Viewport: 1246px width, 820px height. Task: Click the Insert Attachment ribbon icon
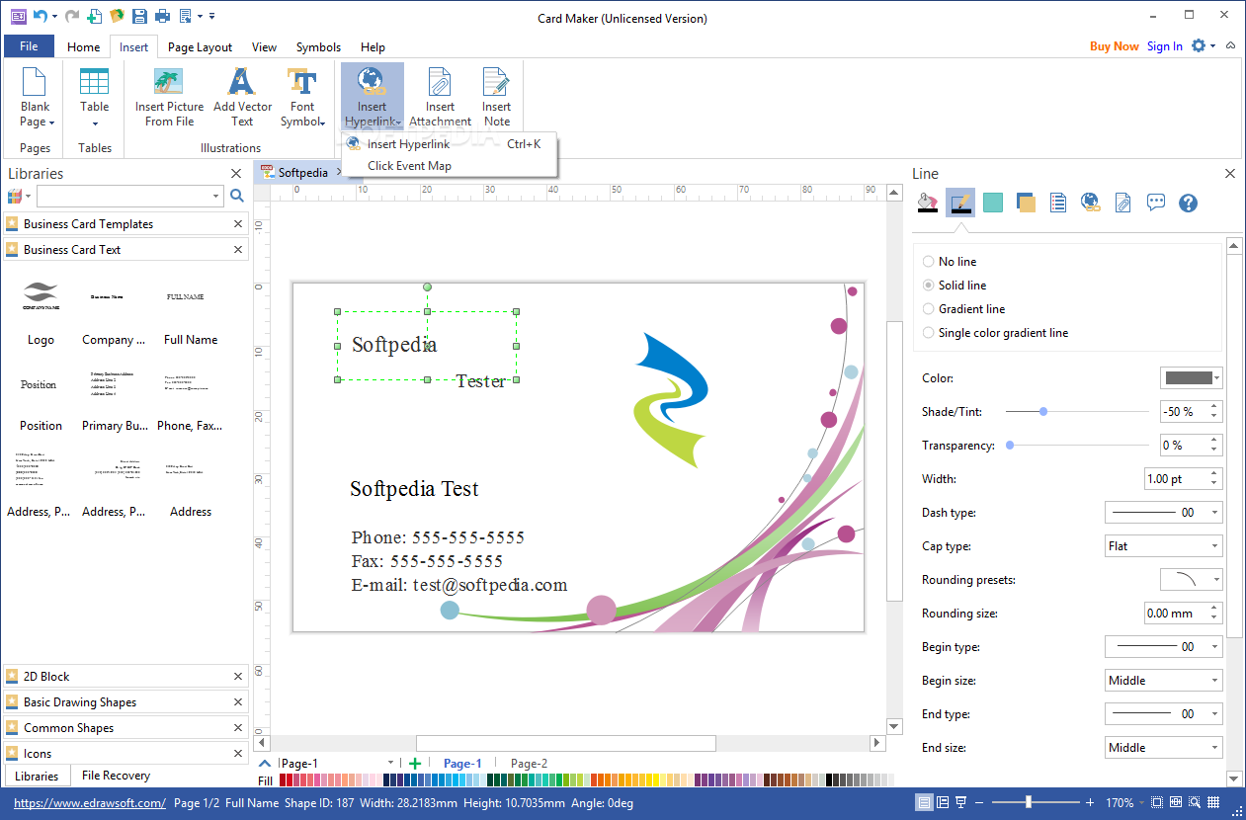pyautogui.click(x=440, y=97)
